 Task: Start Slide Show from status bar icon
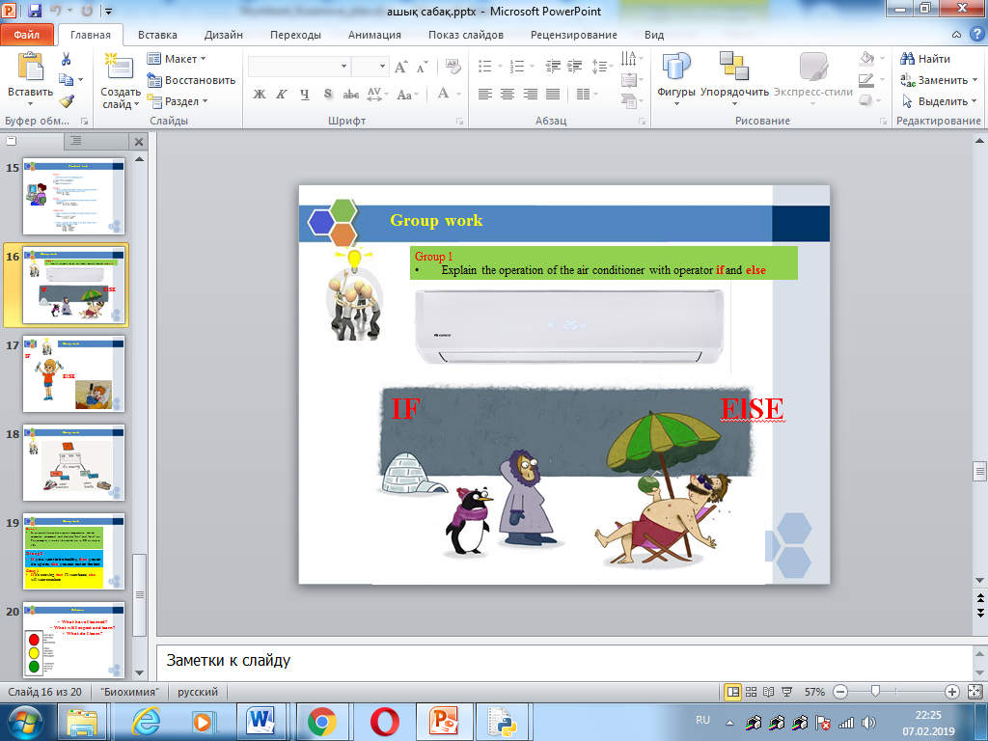point(787,691)
